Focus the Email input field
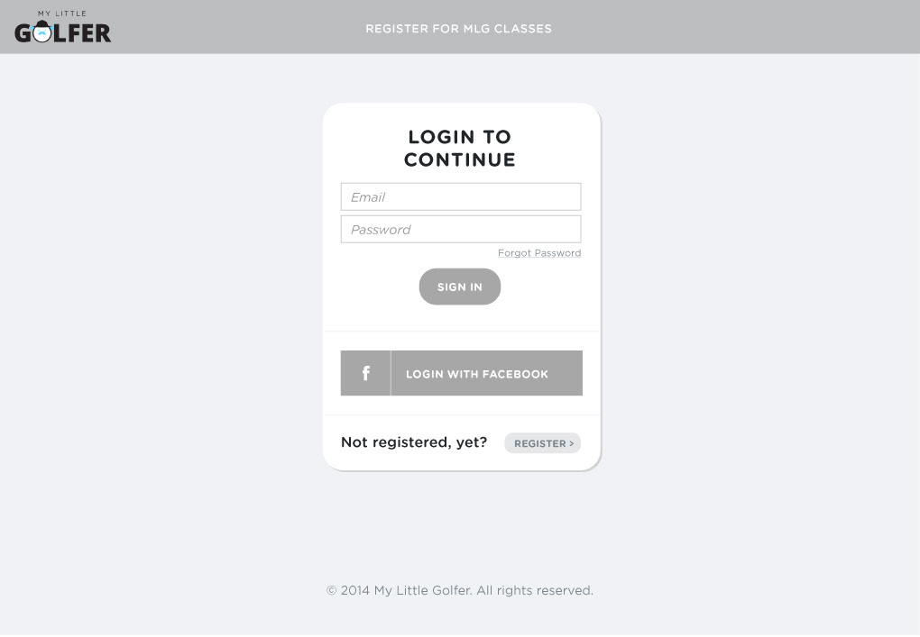 click(461, 197)
